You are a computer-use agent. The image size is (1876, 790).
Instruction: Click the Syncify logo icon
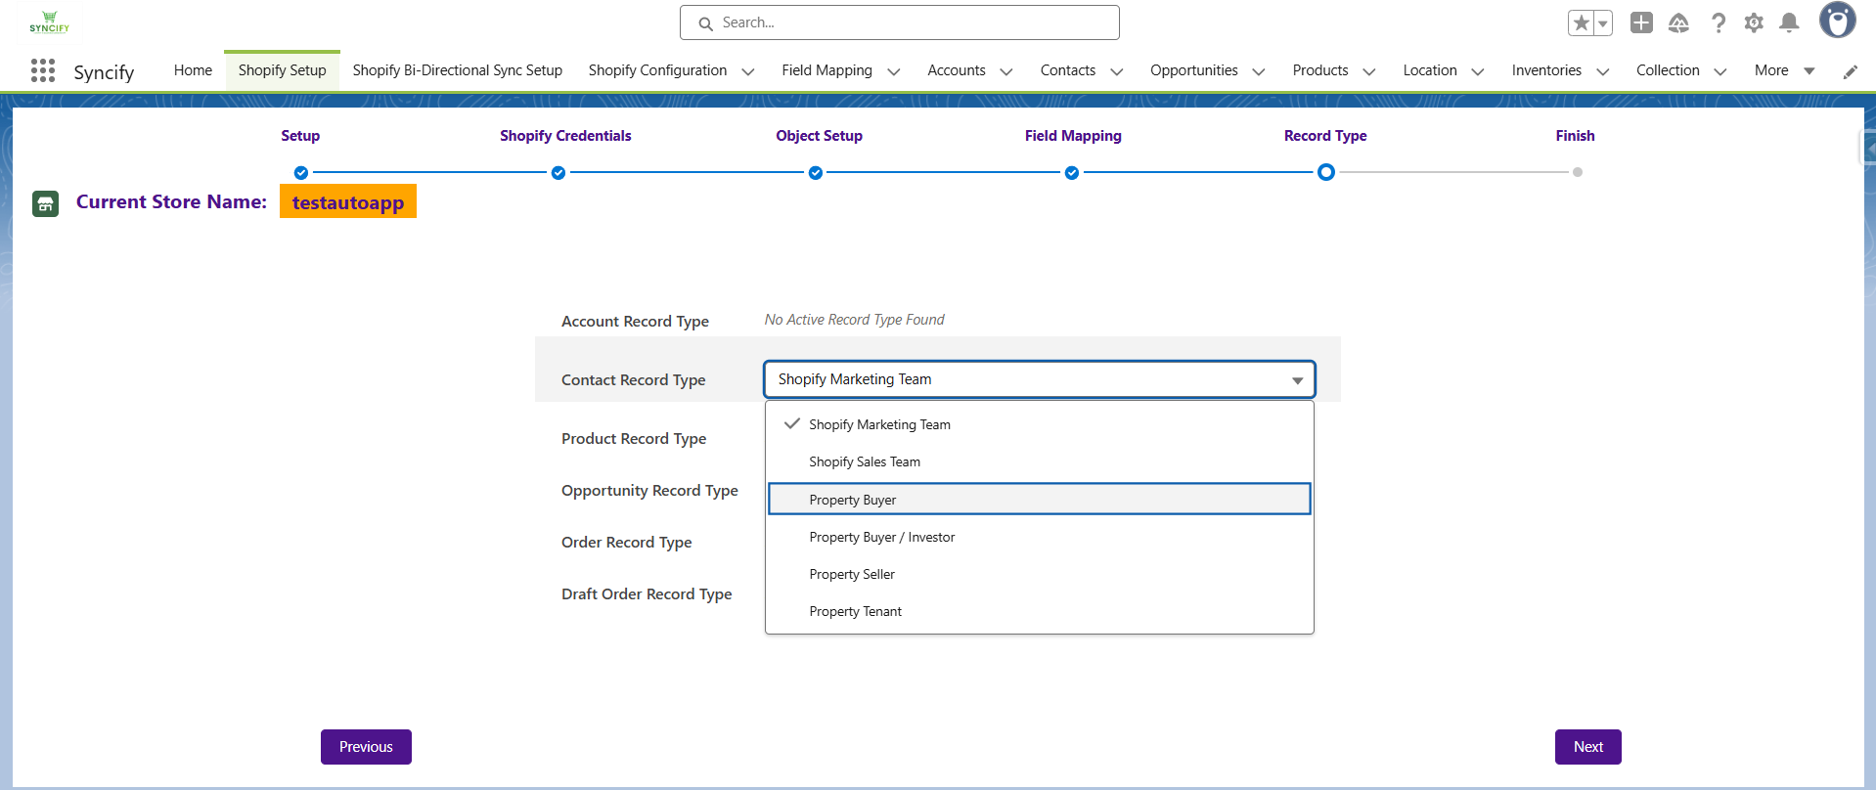click(49, 22)
